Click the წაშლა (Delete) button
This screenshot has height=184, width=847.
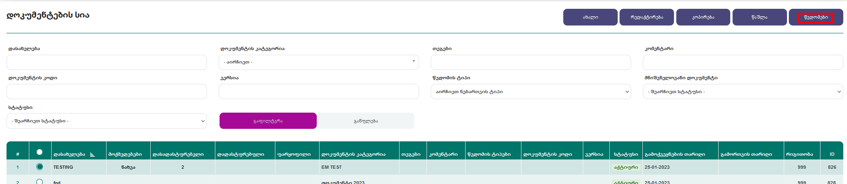[x=759, y=17]
